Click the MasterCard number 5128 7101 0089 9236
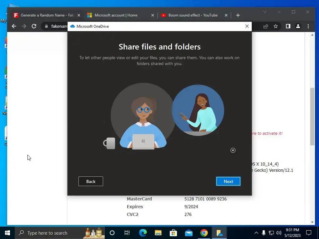The width and height of the screenshot is (319, 239). coord(206,199)
